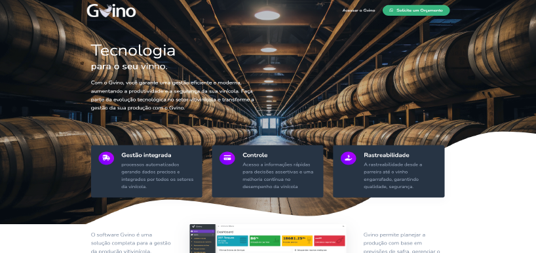Click the 'Com o Gvino, você garante' hero paragraph
The width and height of the screenshot is (536, 253).
pos(172,96)
